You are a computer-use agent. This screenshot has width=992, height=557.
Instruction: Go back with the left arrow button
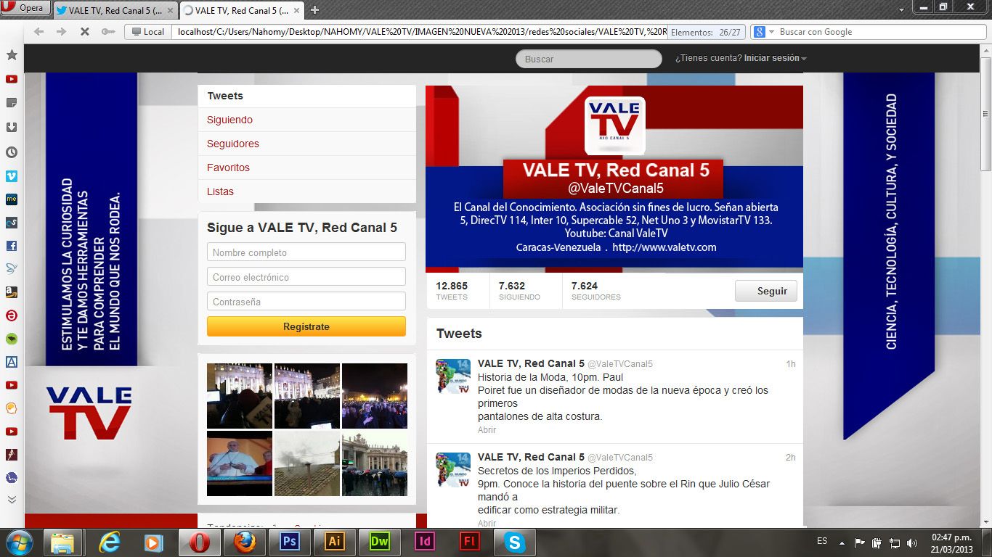click(39, 32)
